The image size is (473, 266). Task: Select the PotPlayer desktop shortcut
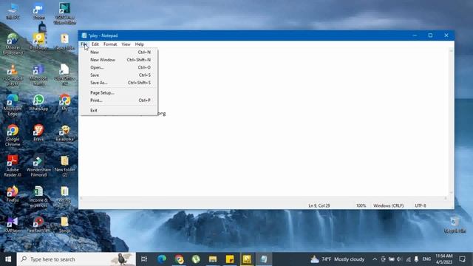point(38,41)
